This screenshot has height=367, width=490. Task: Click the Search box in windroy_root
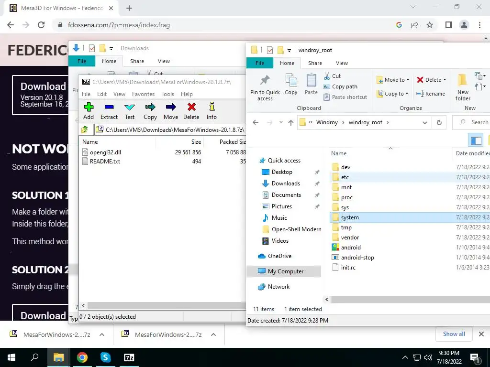click(x=472, y=122)
